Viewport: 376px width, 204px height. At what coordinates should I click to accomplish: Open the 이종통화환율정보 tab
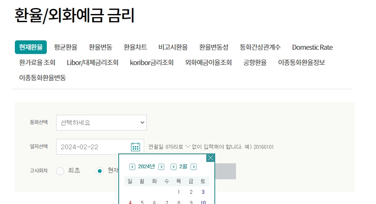click(302, 62)
